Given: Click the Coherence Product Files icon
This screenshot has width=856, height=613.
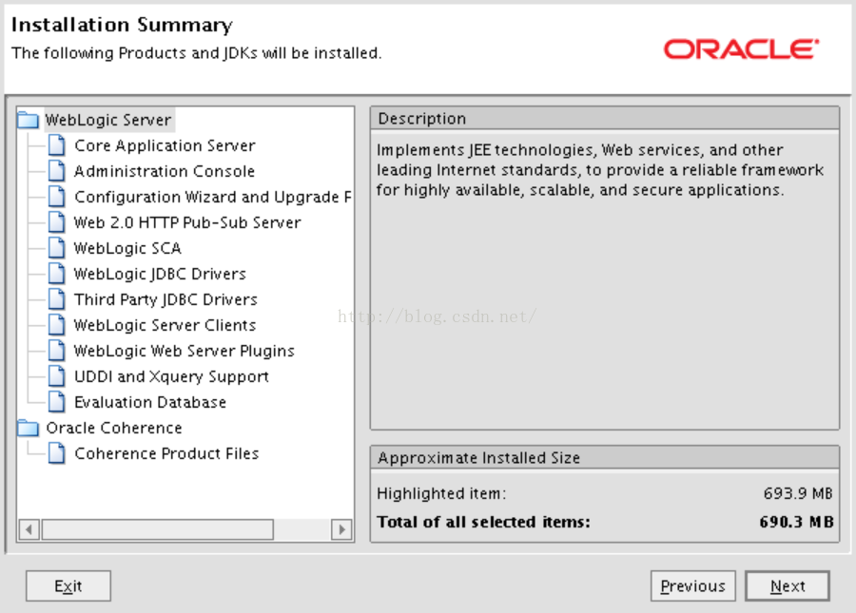Looking at the screenshot, I should pos(57,453).
